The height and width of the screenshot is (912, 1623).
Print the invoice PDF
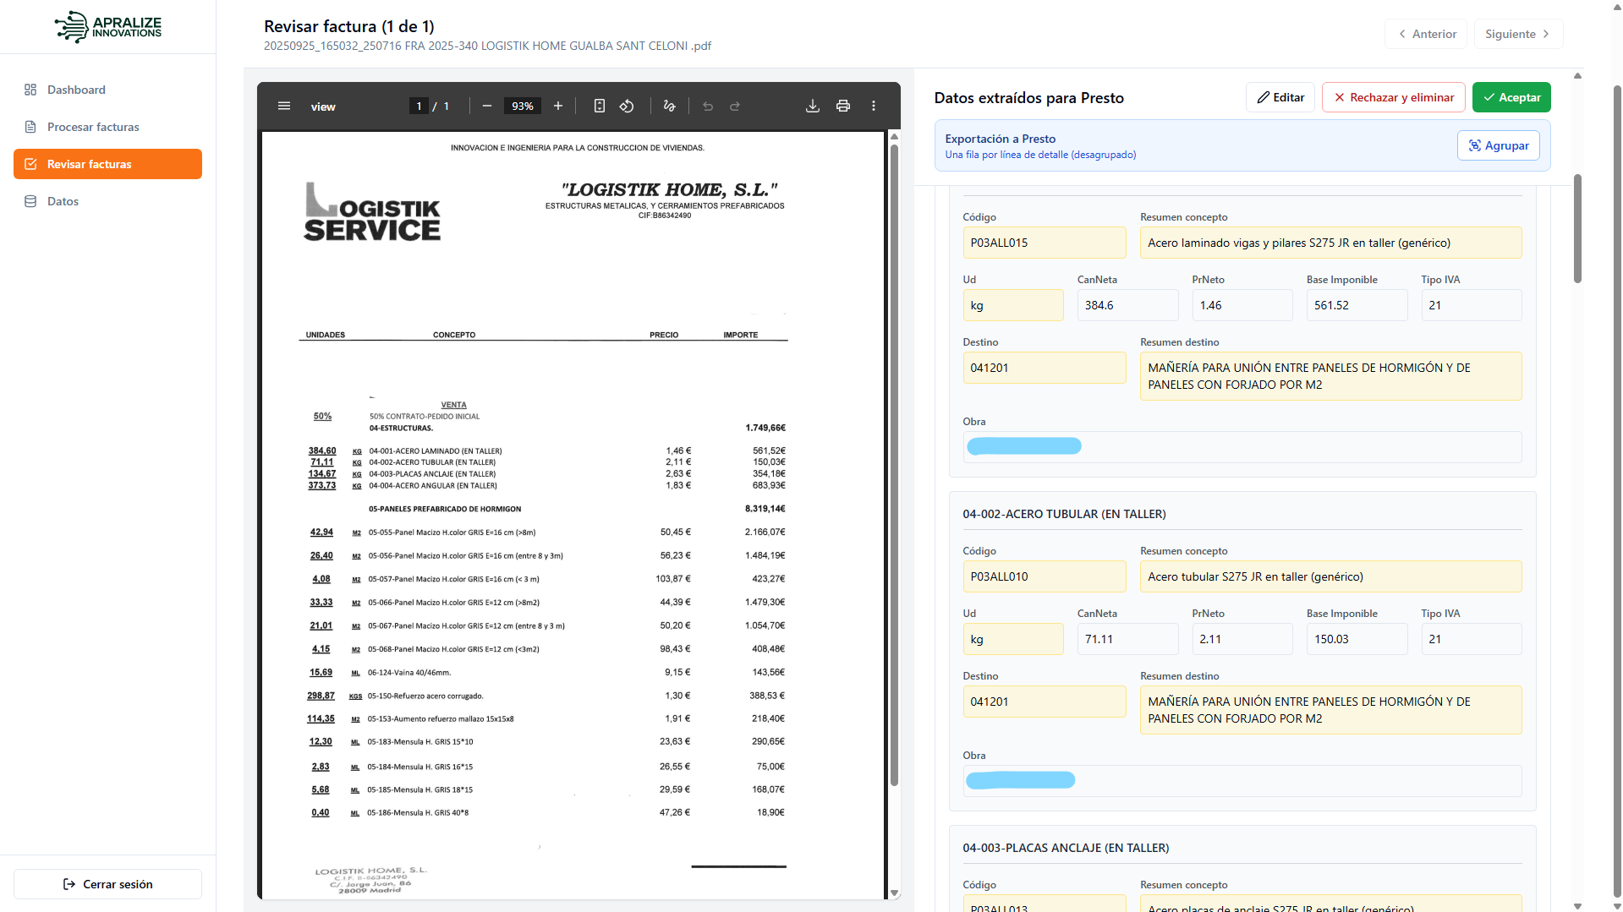pyautogui.click(x=843, y=106)
